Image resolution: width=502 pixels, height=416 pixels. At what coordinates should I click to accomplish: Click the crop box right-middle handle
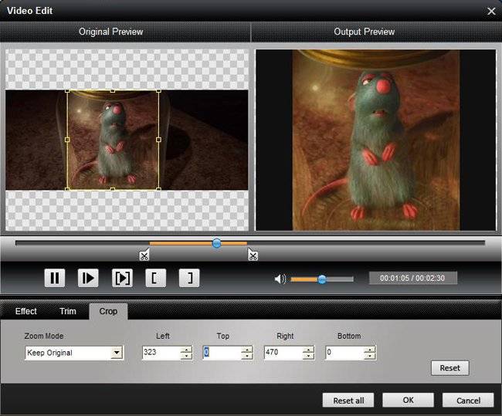pyautogui.click(x=159, y=140)
